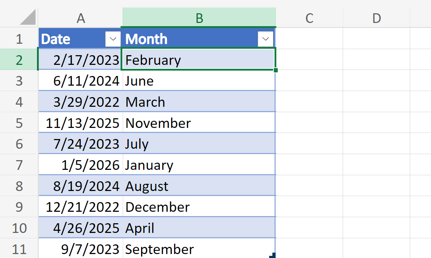Click the Date header cell

(72, 39)
